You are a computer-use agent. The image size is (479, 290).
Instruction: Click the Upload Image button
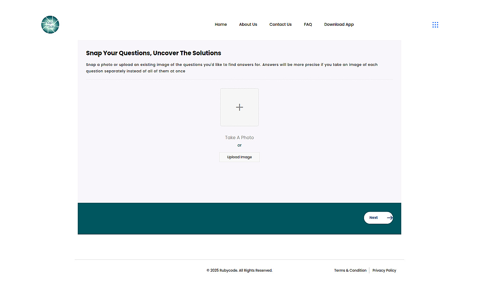[x=239, y=157]
